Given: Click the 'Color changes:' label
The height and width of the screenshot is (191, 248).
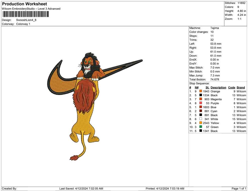Looking at the screenshot, I should click(x=199, y=32).
